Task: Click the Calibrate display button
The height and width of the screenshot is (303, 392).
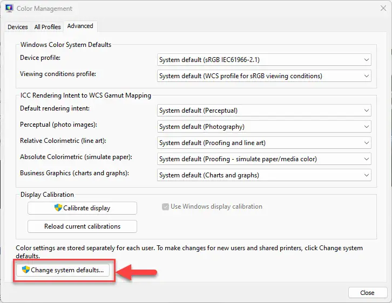Action: (82, 208)
